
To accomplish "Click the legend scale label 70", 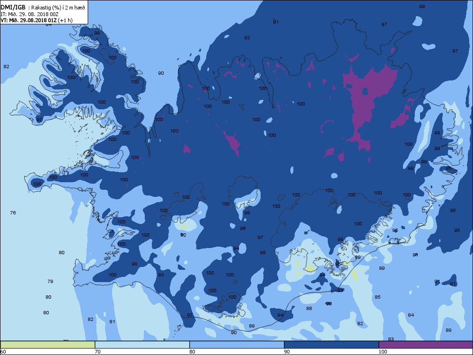I will [x=97, y=352].
